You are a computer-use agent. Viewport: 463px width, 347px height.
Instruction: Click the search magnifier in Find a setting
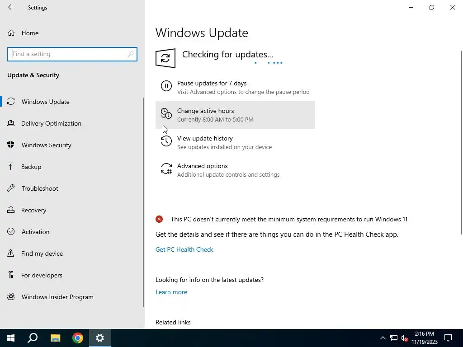[x=131, y=54]
